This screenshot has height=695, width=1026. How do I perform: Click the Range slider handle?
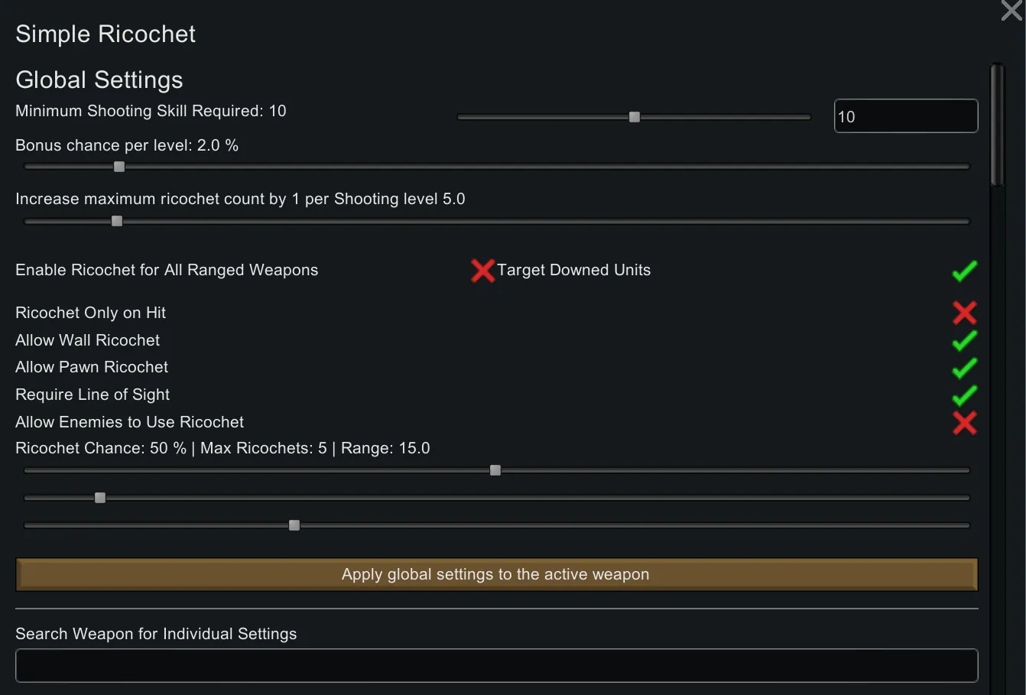[294, 525]
